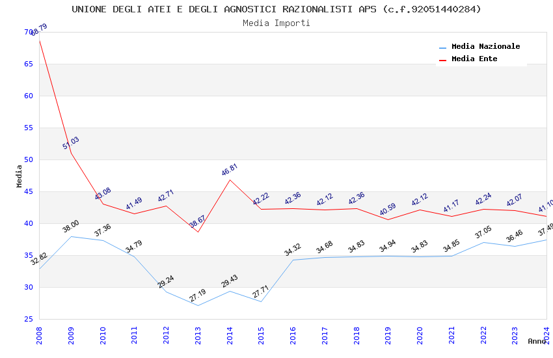Screen dimensions: 553x358
Task: Click the data label 34.68
Action: (x=325, y=247)
